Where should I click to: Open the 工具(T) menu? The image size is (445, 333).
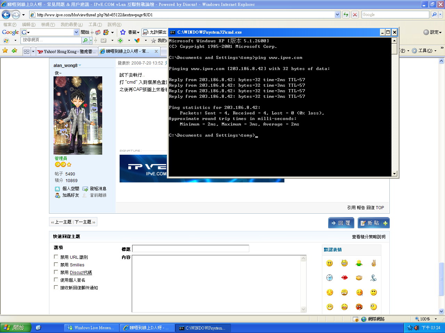[95, 25]
